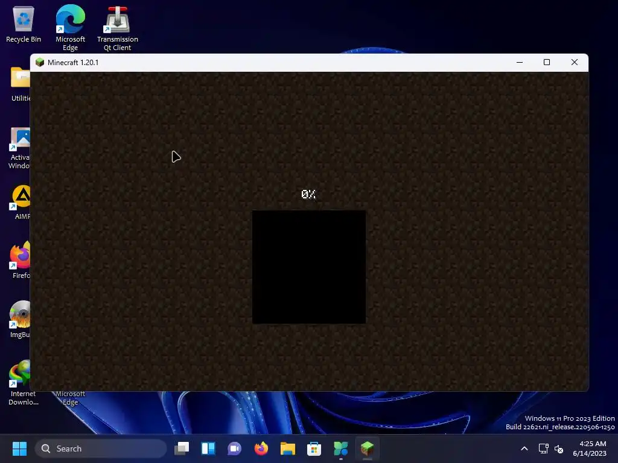Close the Minecraft 1.20.1 window

coord(575,62)
